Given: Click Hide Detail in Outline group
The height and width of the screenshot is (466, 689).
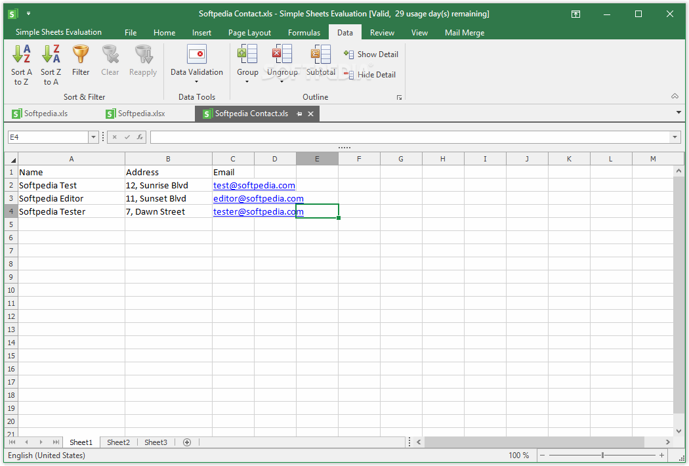Looking at the screenshot, I should click(370, 75).
